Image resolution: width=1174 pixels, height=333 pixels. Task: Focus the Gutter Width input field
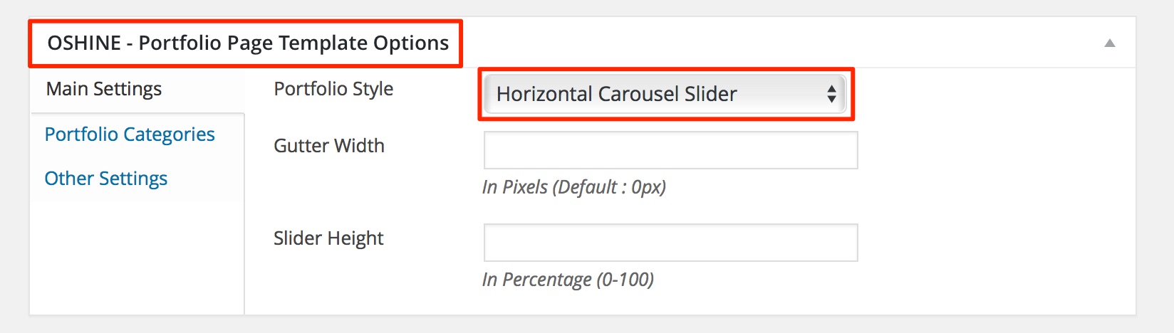pos(670,150)
